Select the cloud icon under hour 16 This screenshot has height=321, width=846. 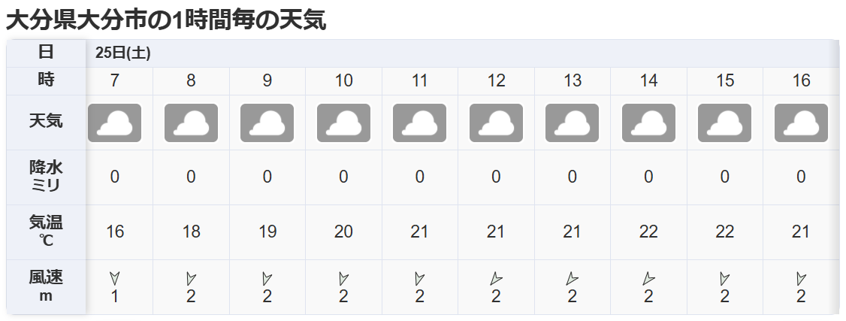[x=801, y=123]
